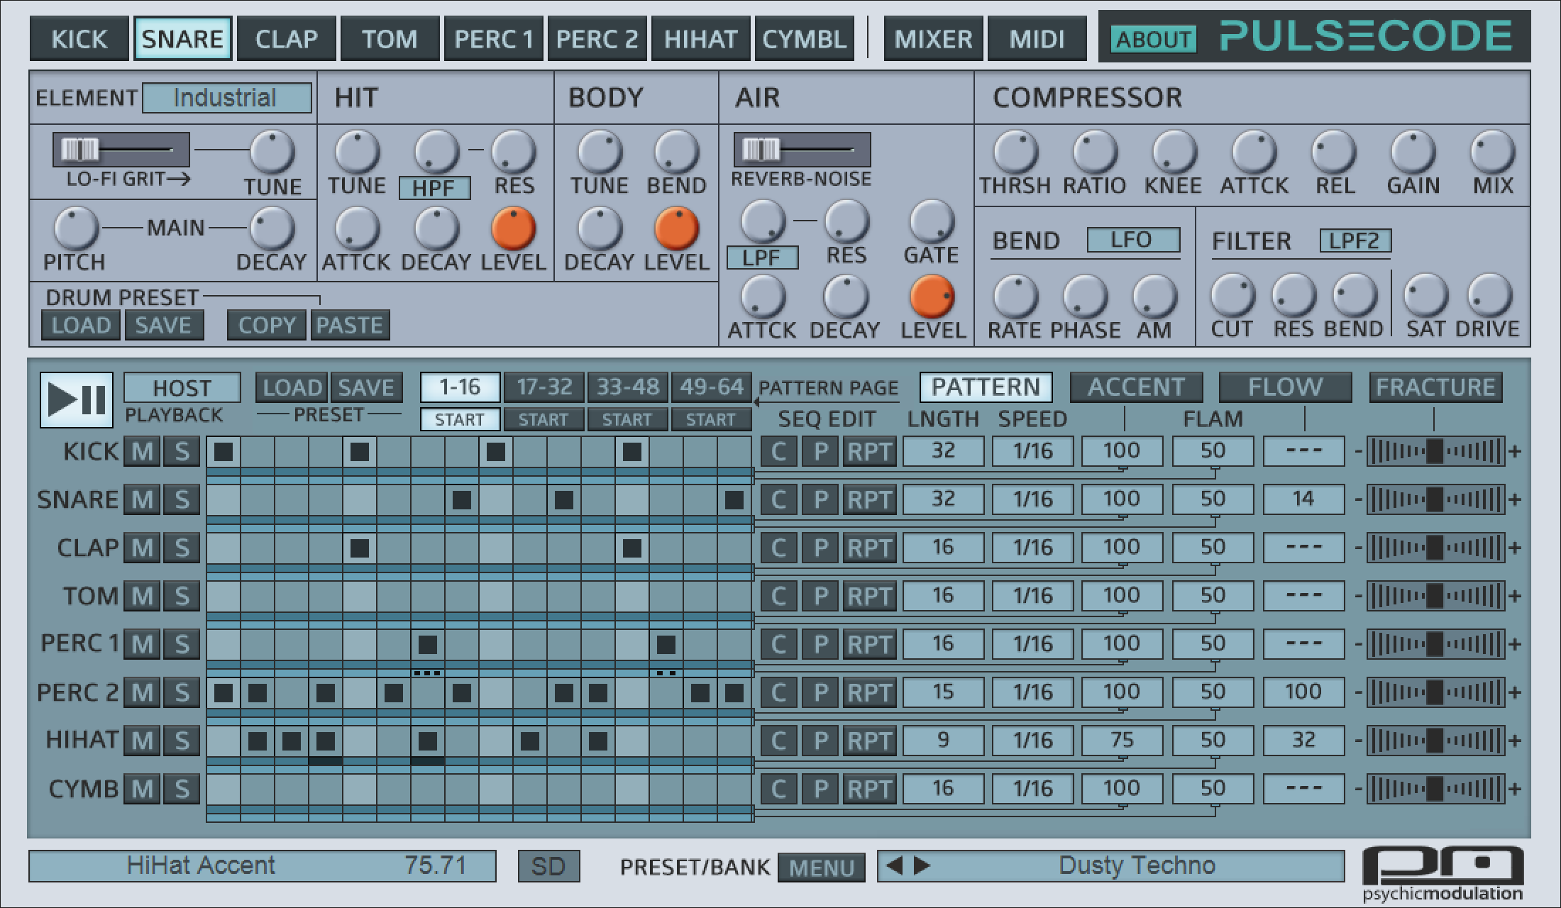Image resolution: width=1561 pixels, height=908 pixels.
Task: Click the SAT knob
Action: point(1425,295)
